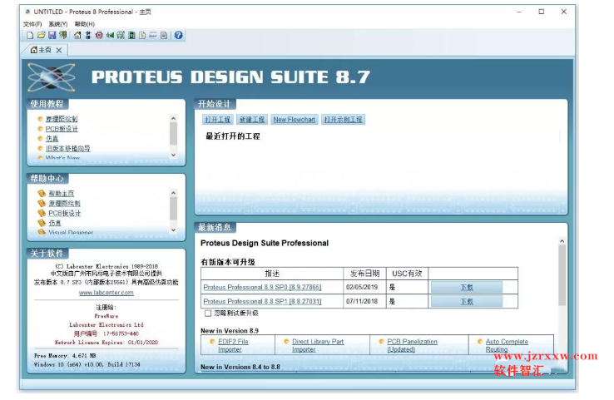Open the 系统(Y) menu
The width and height of the screenshot is (614, 400).
tap(58, 24)
